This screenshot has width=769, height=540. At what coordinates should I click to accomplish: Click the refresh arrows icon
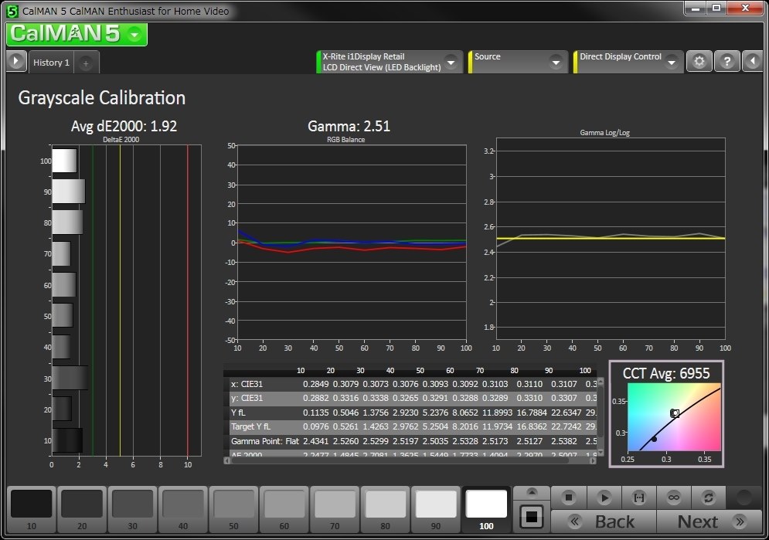[708, 498]
